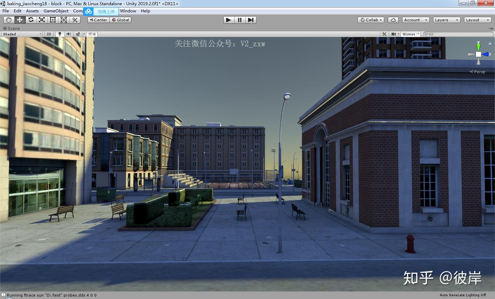Viewport: 495px width, 299px height.
Task: Pause the game playback
Action: (x=240, y=20)
